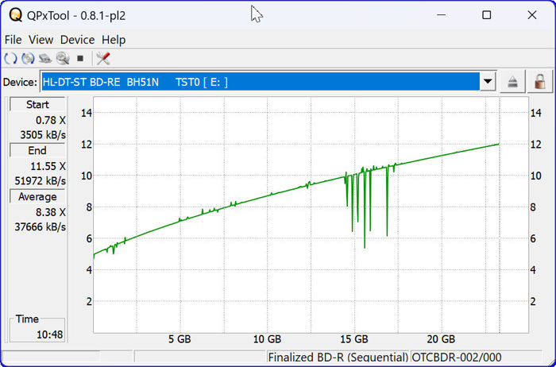Click the Device: label
Image resolution: width=556 pixels, height=367 pixels.
pos(20,83)
